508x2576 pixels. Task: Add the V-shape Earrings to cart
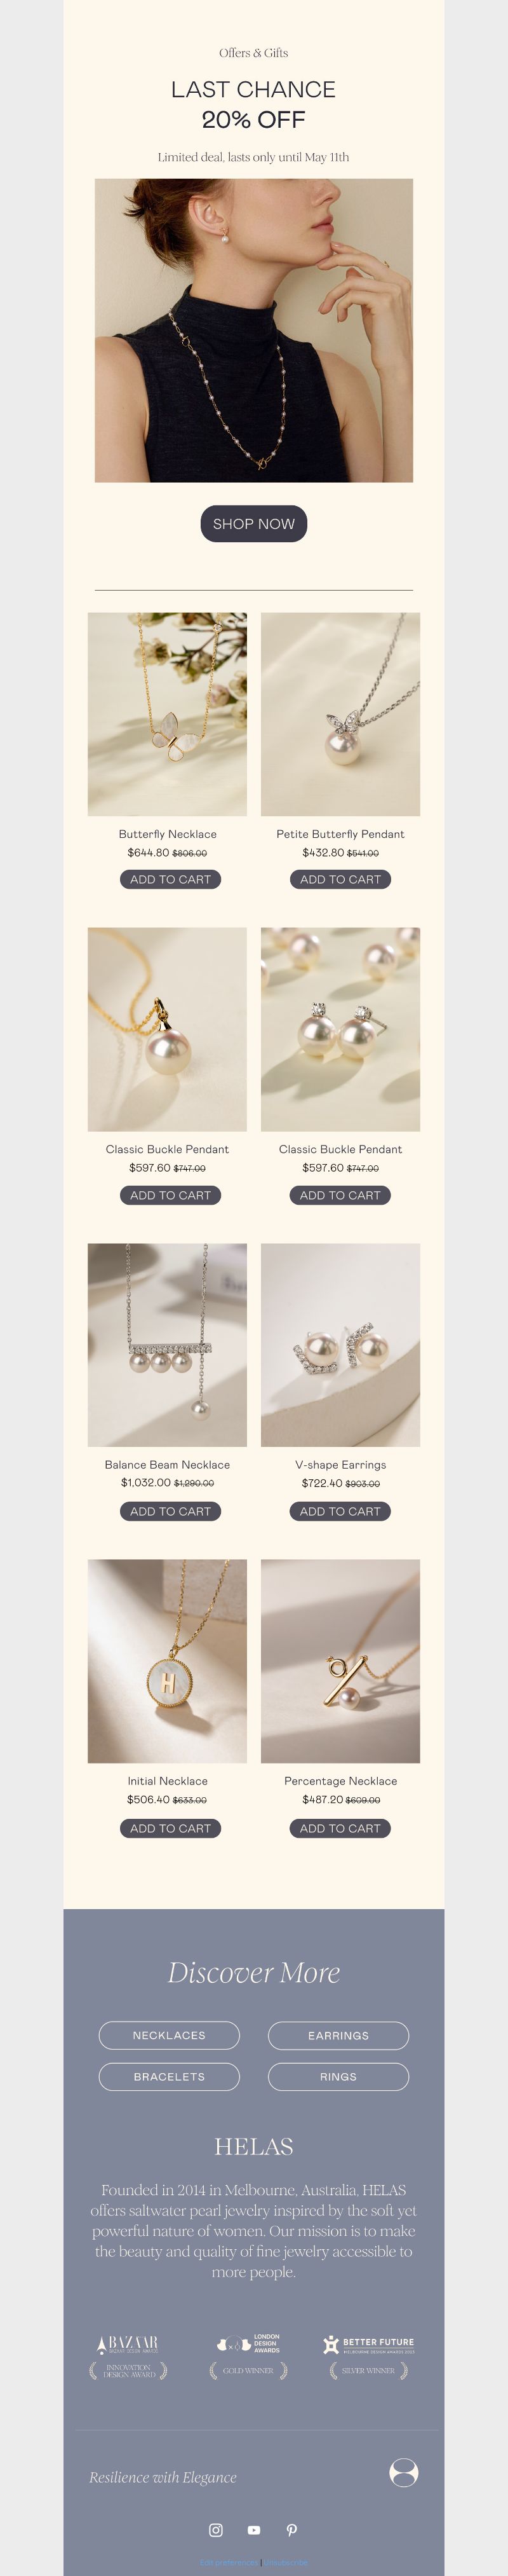pos(340,1511)
